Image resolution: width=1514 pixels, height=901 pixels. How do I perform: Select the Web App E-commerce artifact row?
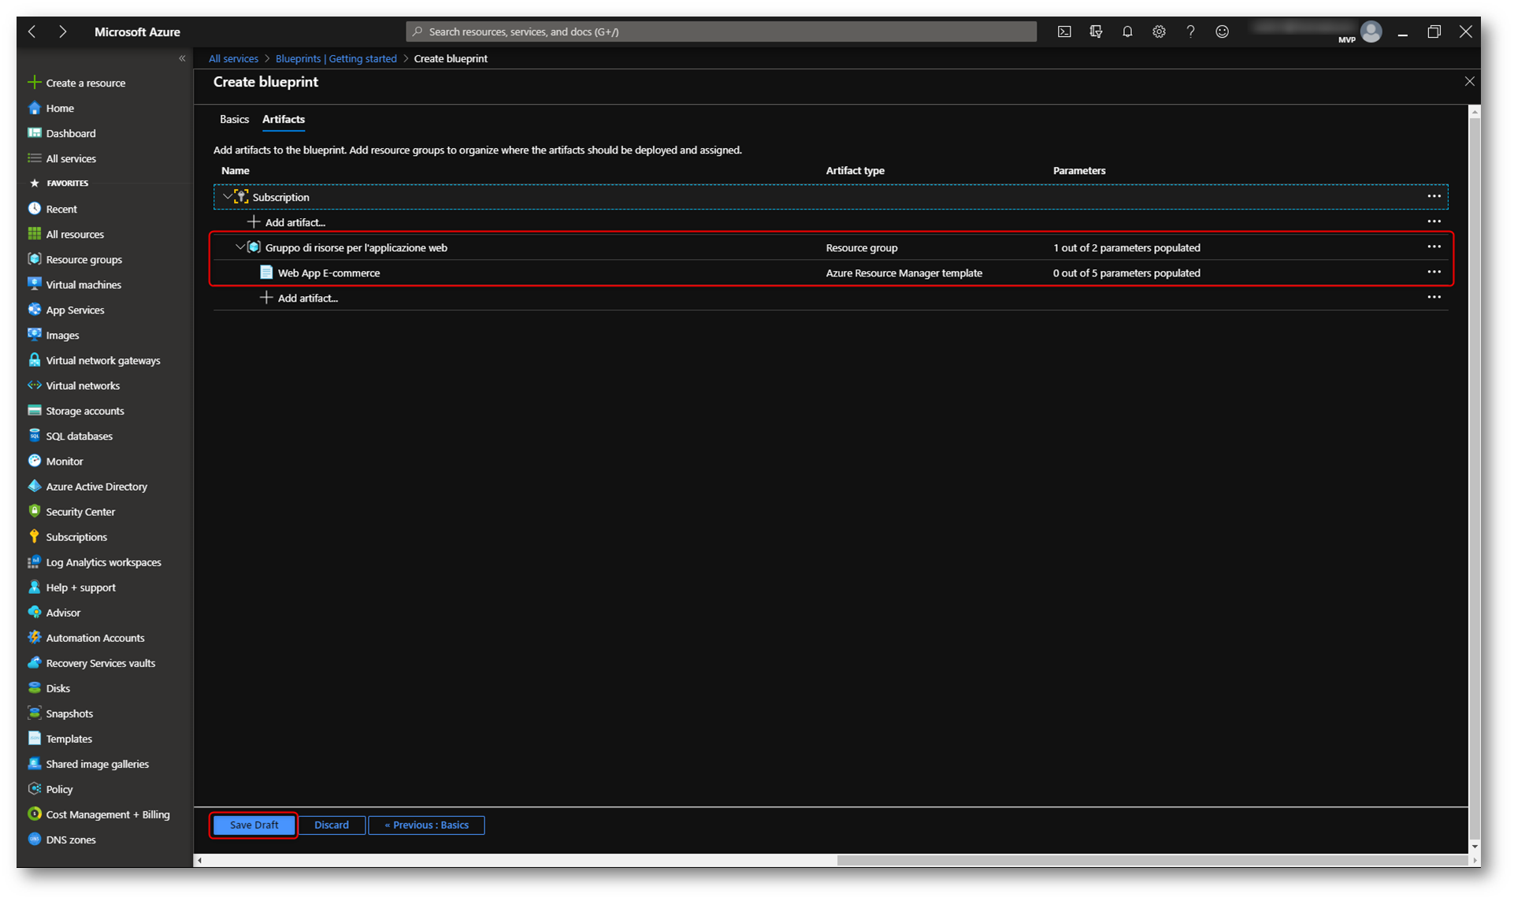point(831,273)
